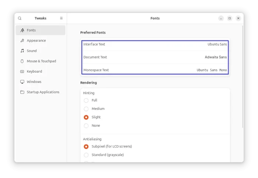Click the Sound music note icon

(x=22, y=50)
